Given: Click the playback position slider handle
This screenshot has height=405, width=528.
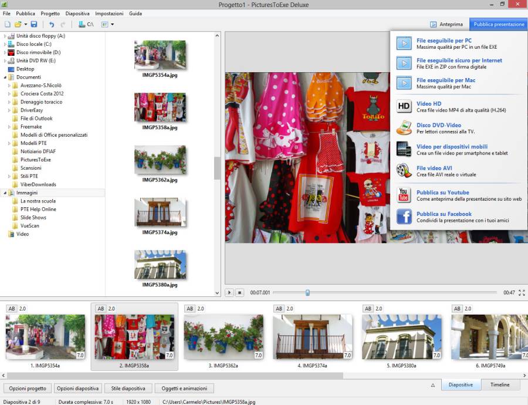Looking at the screenshot, I should click(307, 292).
